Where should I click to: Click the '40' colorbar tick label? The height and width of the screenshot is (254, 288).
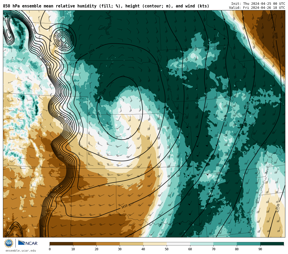point(143,249)
